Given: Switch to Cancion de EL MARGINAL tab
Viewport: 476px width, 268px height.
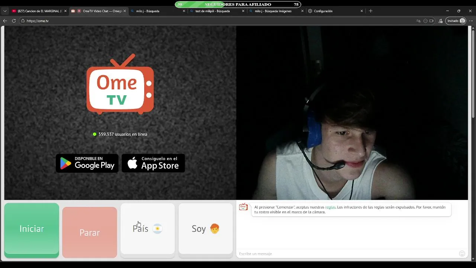Looking at the screenshot, I should (39, 11).
